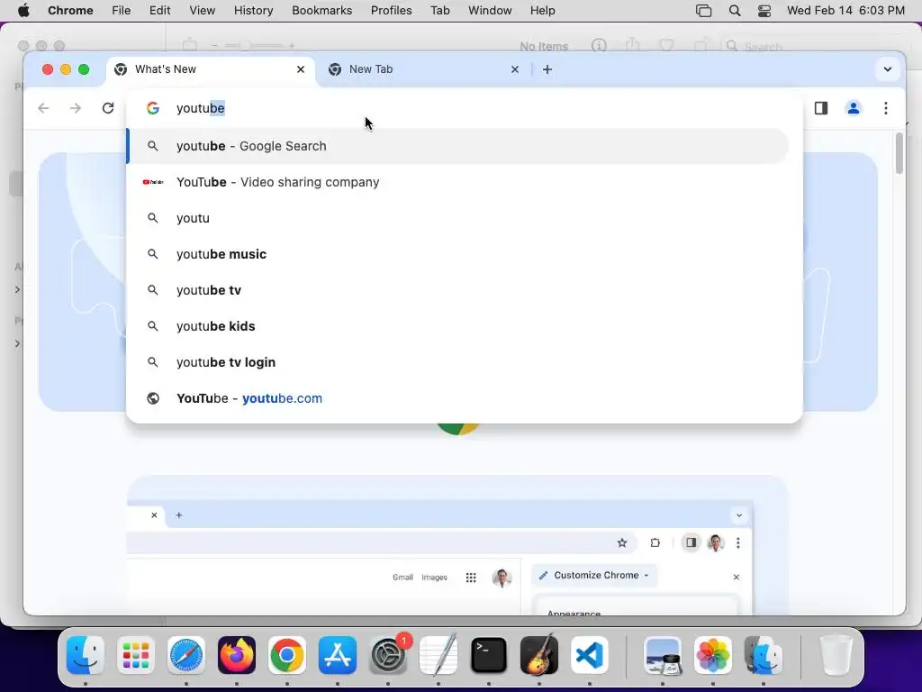The image size is (922, 692).
Task: Open the Chrome side panel icon
Action: [821, 108]
